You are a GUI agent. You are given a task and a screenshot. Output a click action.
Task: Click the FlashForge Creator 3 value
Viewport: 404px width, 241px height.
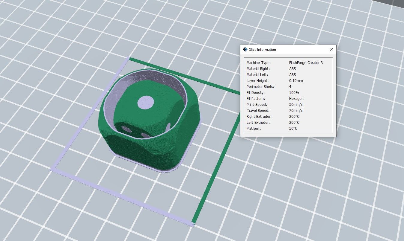pos(306,63)
